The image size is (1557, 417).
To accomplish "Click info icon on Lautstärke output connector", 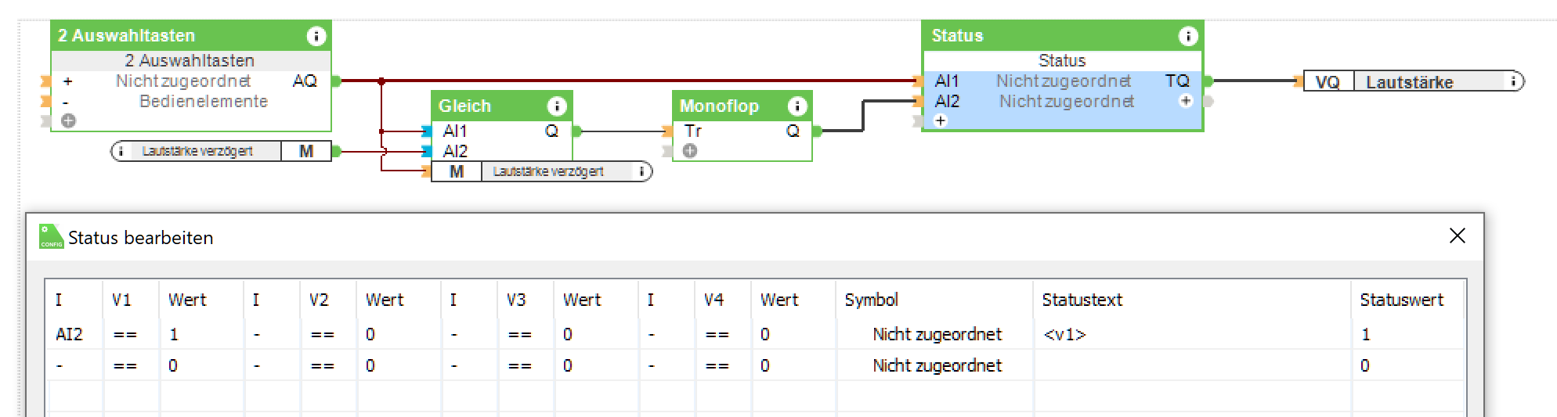I will pyautogui.click(x=1513, y=81).
